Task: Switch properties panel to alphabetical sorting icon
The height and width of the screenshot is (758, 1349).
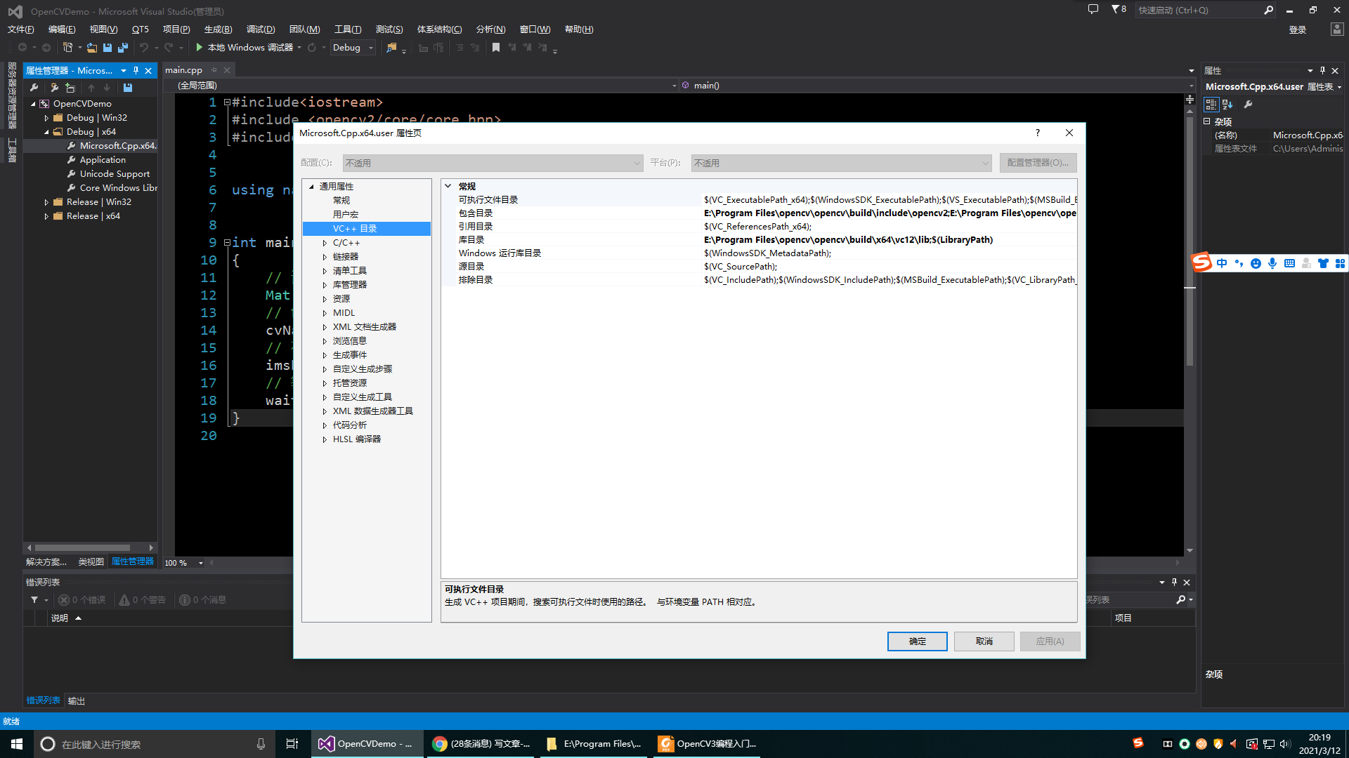Action: click(x=1227, y=104)
